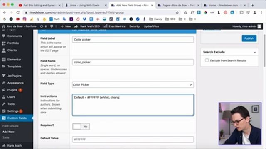Open the Users menu

pos(11,97)
